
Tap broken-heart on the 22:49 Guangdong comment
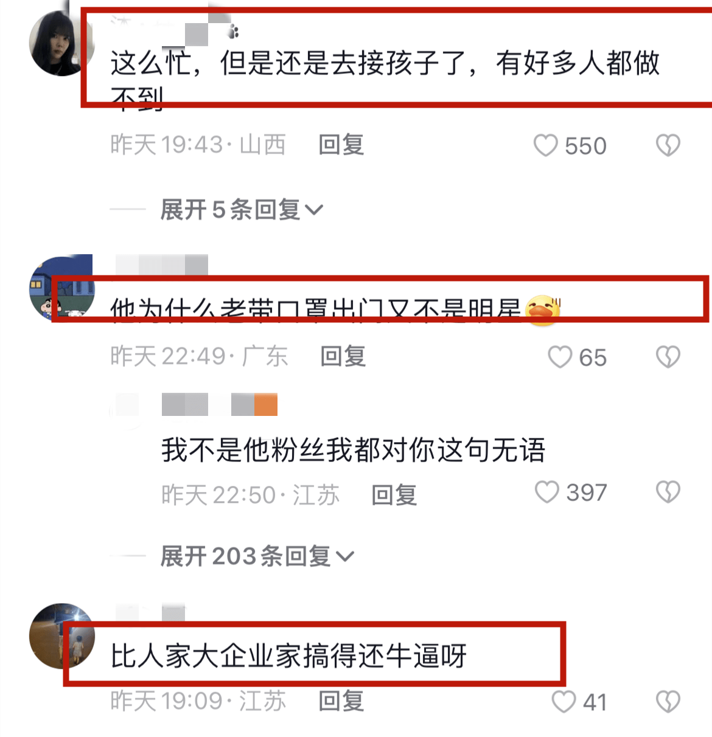coord(668,358)
